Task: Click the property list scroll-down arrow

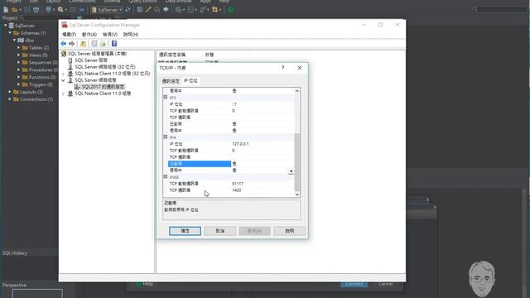Action: click(297, 195)
